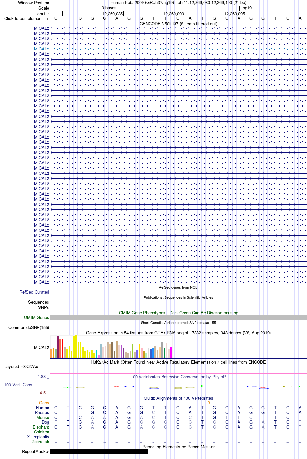Select the 'Dog' alignment row label

click(45, 422)
